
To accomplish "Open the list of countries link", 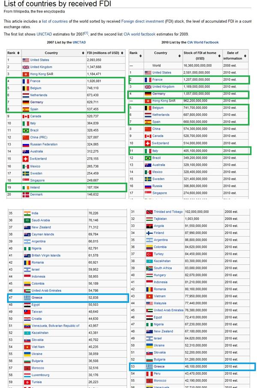I will 55,21.
